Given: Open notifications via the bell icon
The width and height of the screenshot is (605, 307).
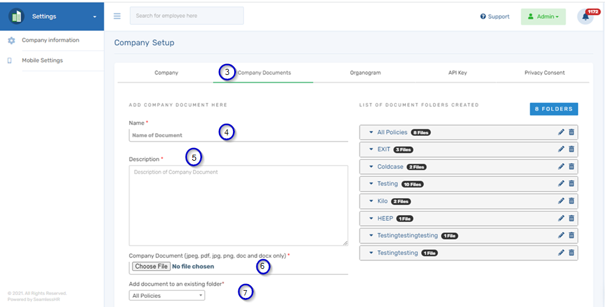Looking at the screenshot, I should coord(585,17).
